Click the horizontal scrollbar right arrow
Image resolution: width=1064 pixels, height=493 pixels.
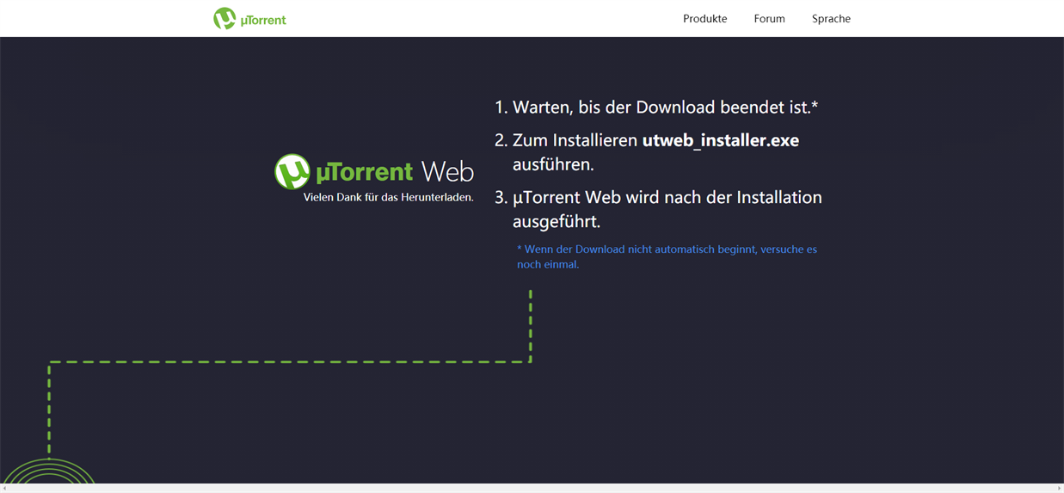[1059, 489]
